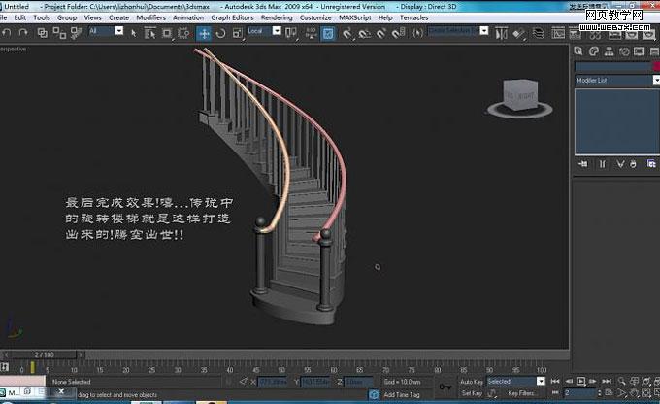Open the selection filter All dropdown
This screenshot has height=404, width=660.
(119, 31)
